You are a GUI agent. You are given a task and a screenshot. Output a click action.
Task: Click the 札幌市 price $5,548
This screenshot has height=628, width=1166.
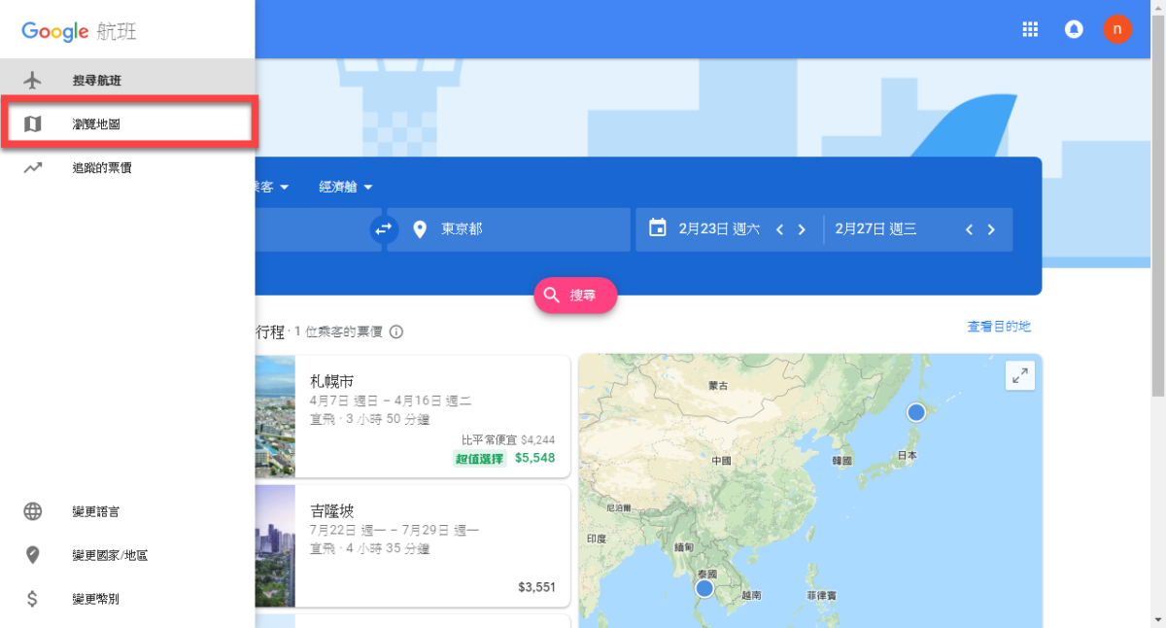pyautogui.click(x=534, y=458)
